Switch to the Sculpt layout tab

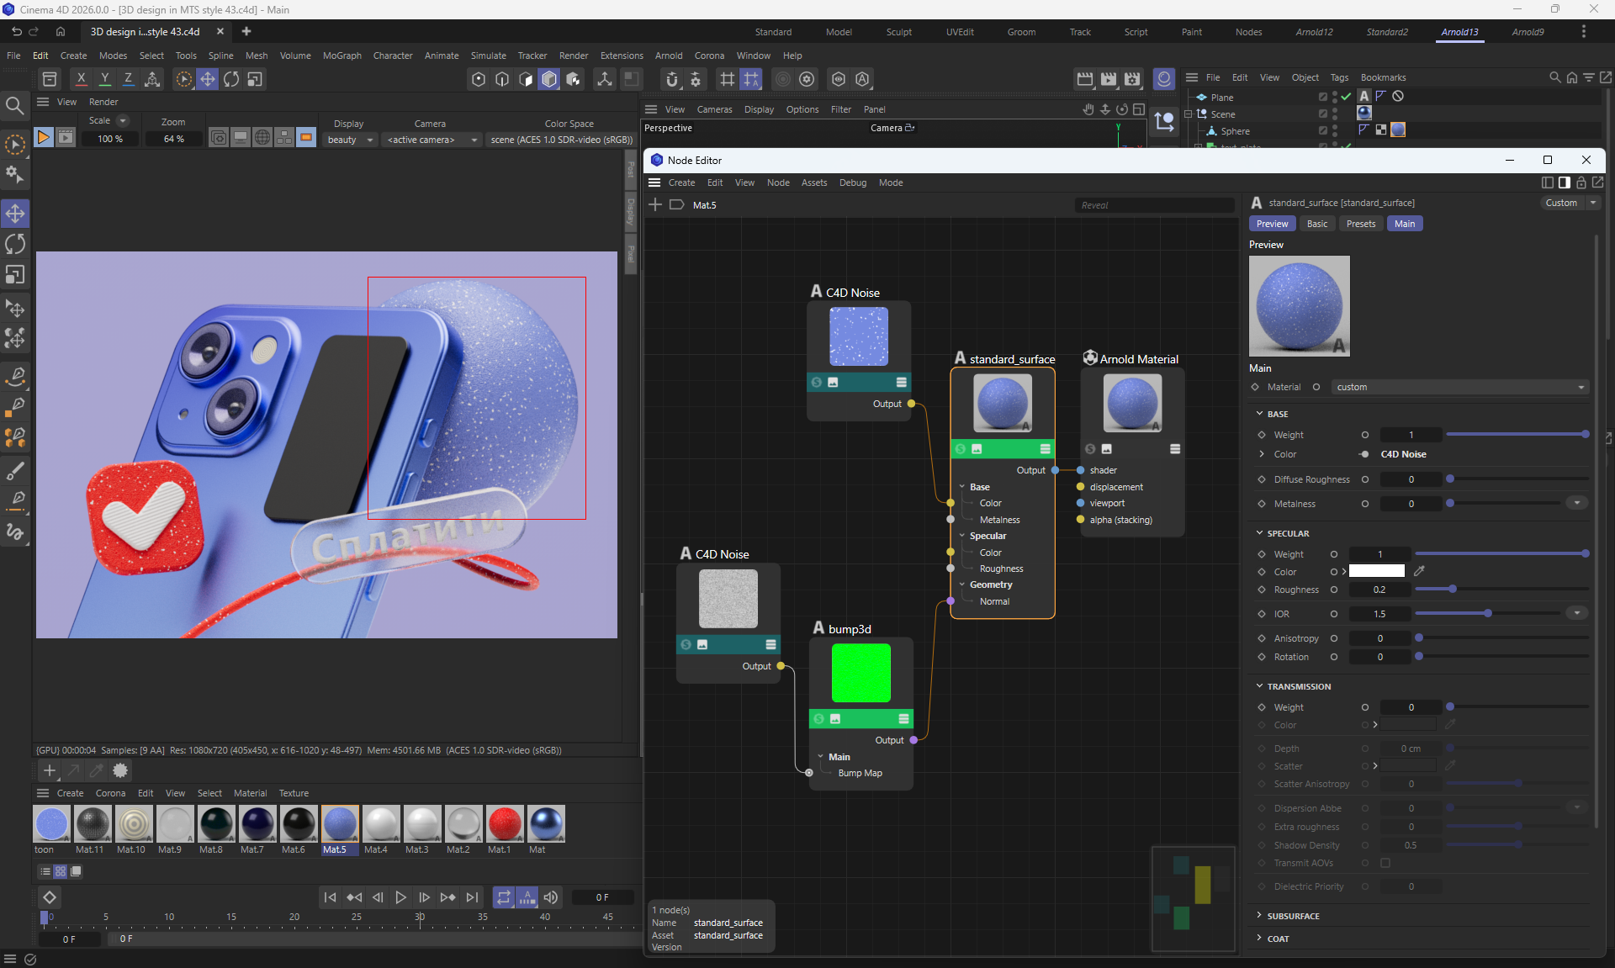(x=898, y=32)
